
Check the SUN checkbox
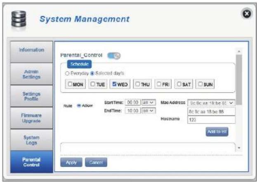click(200, 84)
